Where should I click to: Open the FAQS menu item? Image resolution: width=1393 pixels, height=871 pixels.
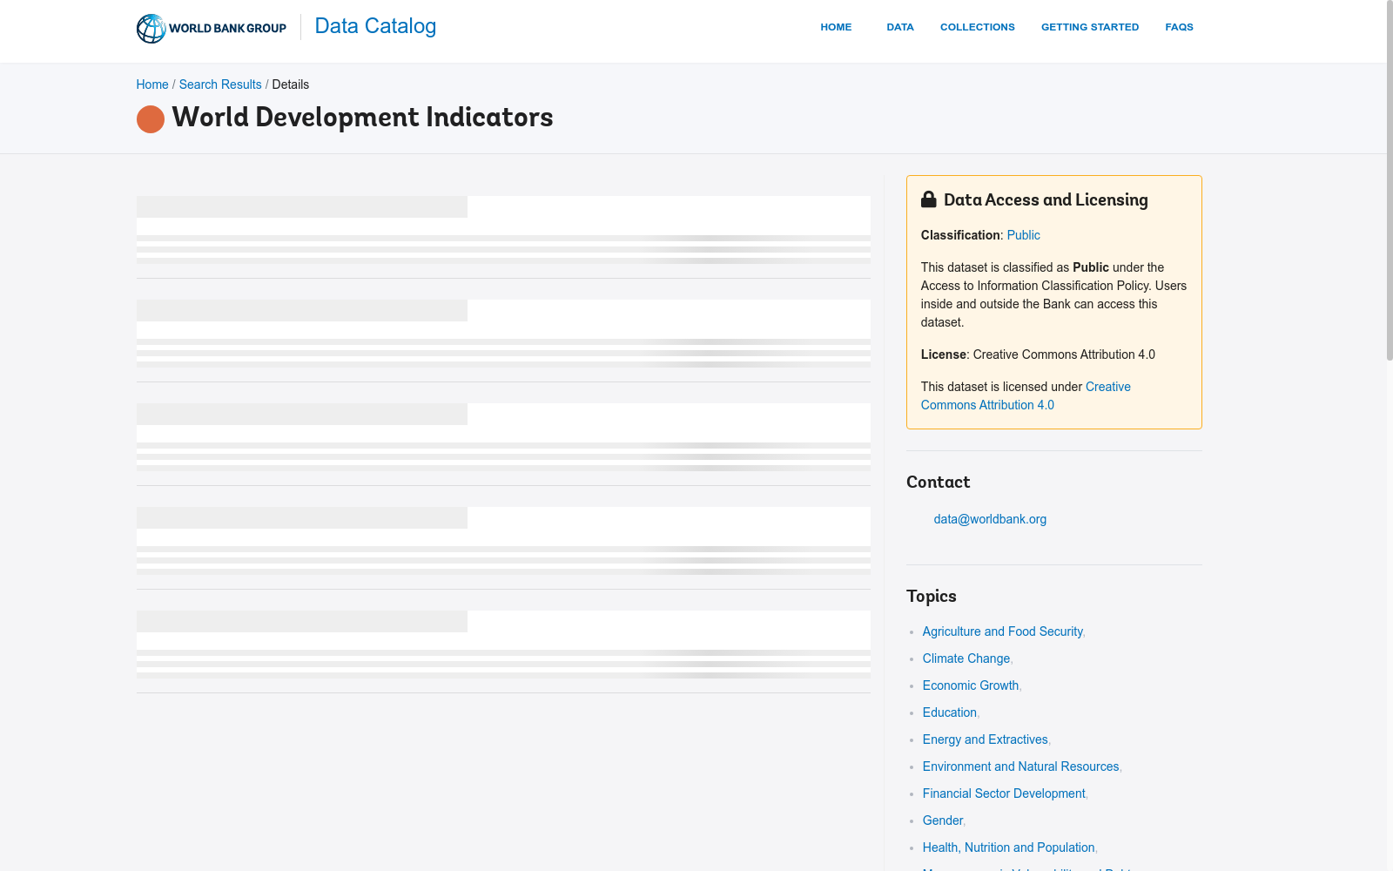point(1179,27)
